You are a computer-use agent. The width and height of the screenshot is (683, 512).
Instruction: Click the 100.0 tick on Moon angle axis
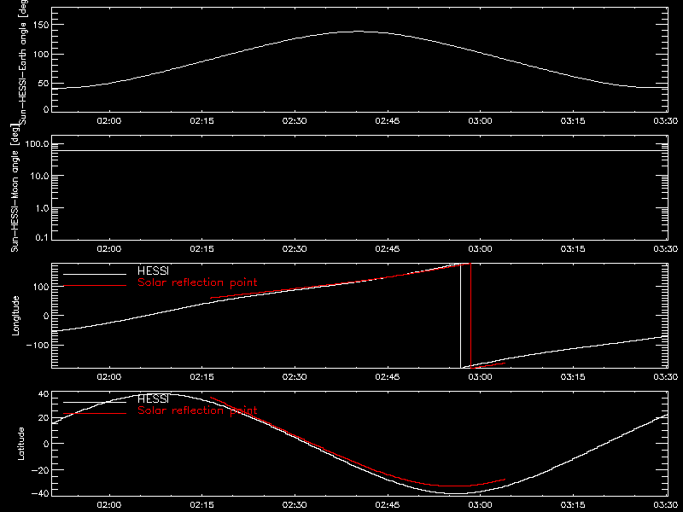click(x=37, y=144)
